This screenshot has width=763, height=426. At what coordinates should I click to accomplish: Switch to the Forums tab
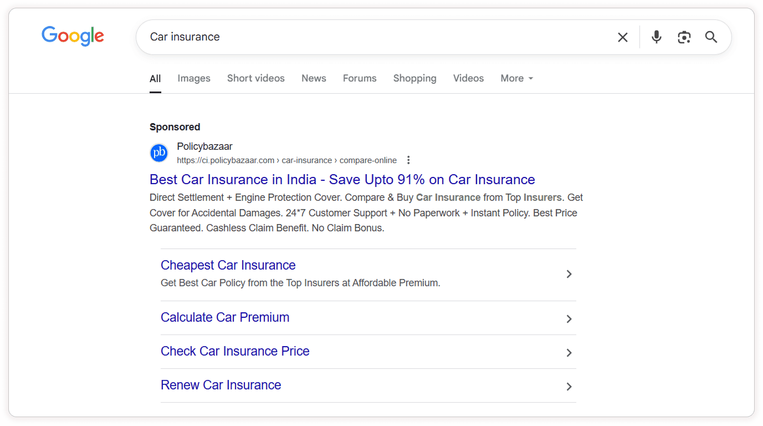[360, 79]
